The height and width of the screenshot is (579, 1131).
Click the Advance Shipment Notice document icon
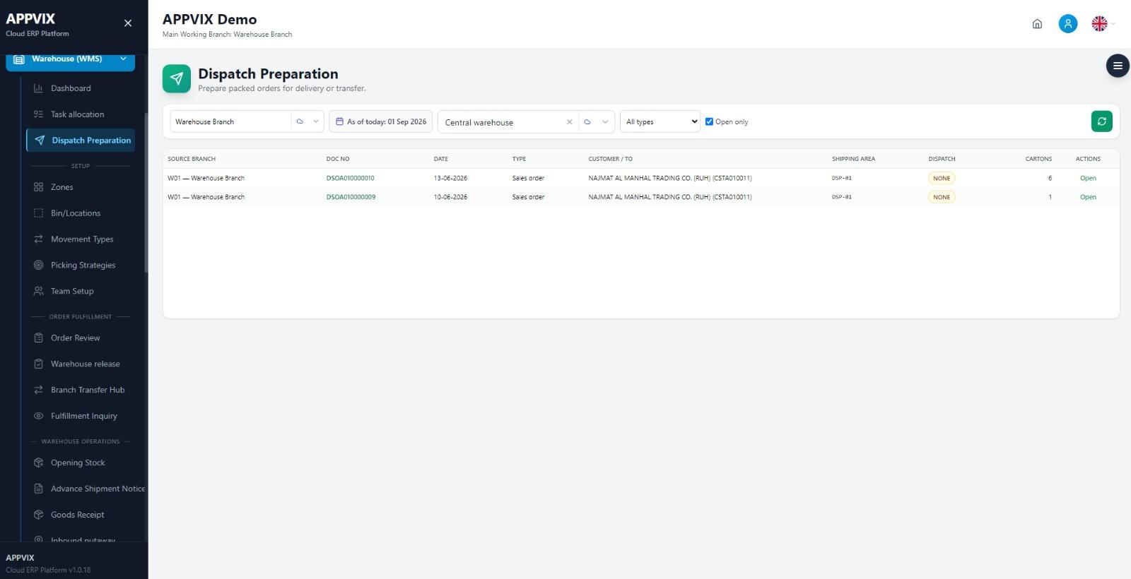tap(38, 489)
